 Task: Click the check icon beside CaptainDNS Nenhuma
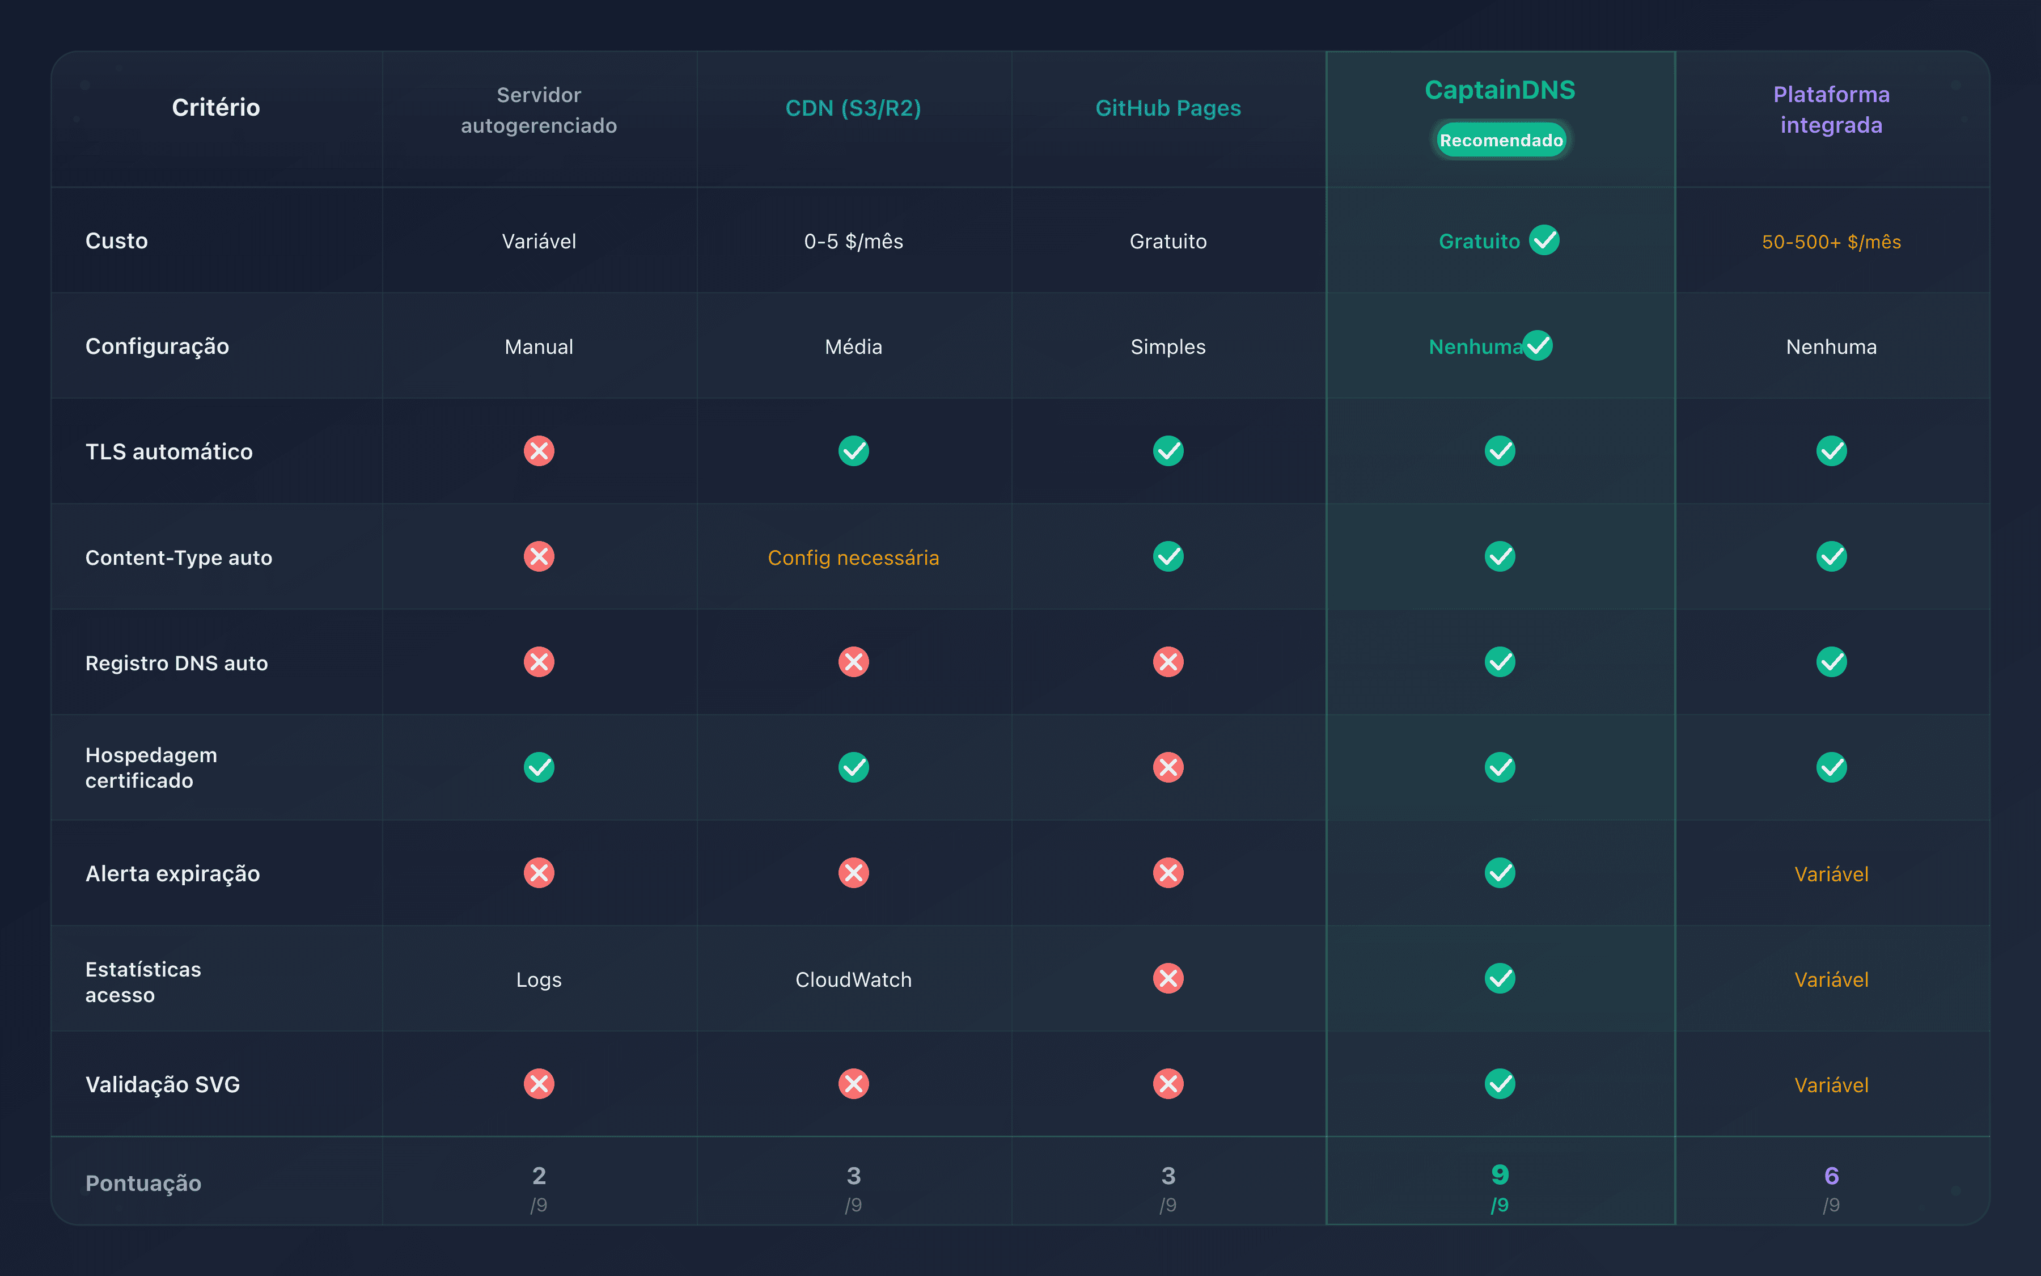[x=1538, y=345]
